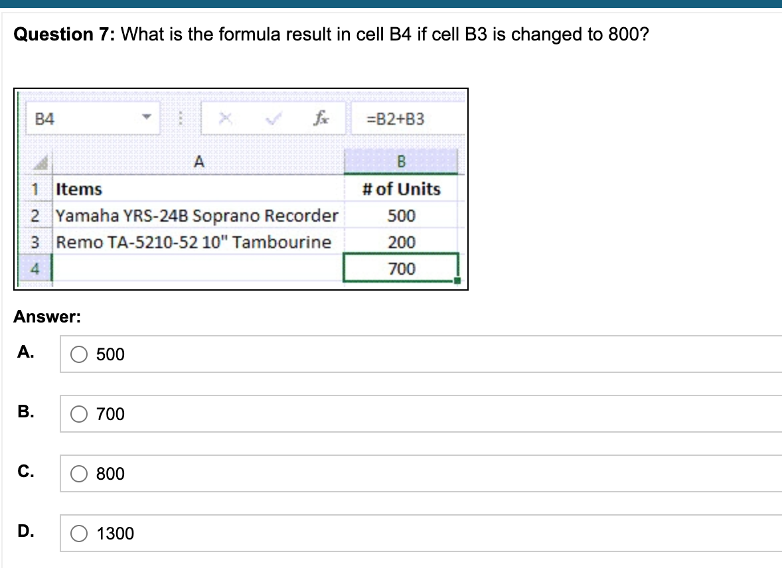Click the Cancel X icon in formula bar

coord(226,118)
